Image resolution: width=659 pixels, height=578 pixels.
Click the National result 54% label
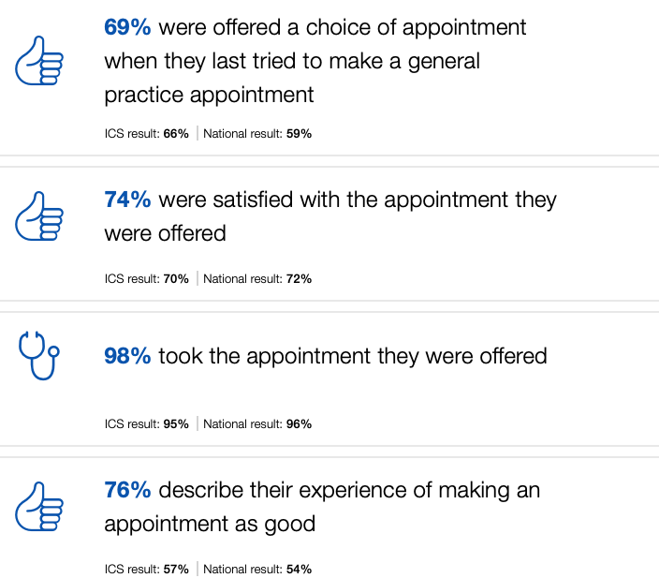coord(257,569)
